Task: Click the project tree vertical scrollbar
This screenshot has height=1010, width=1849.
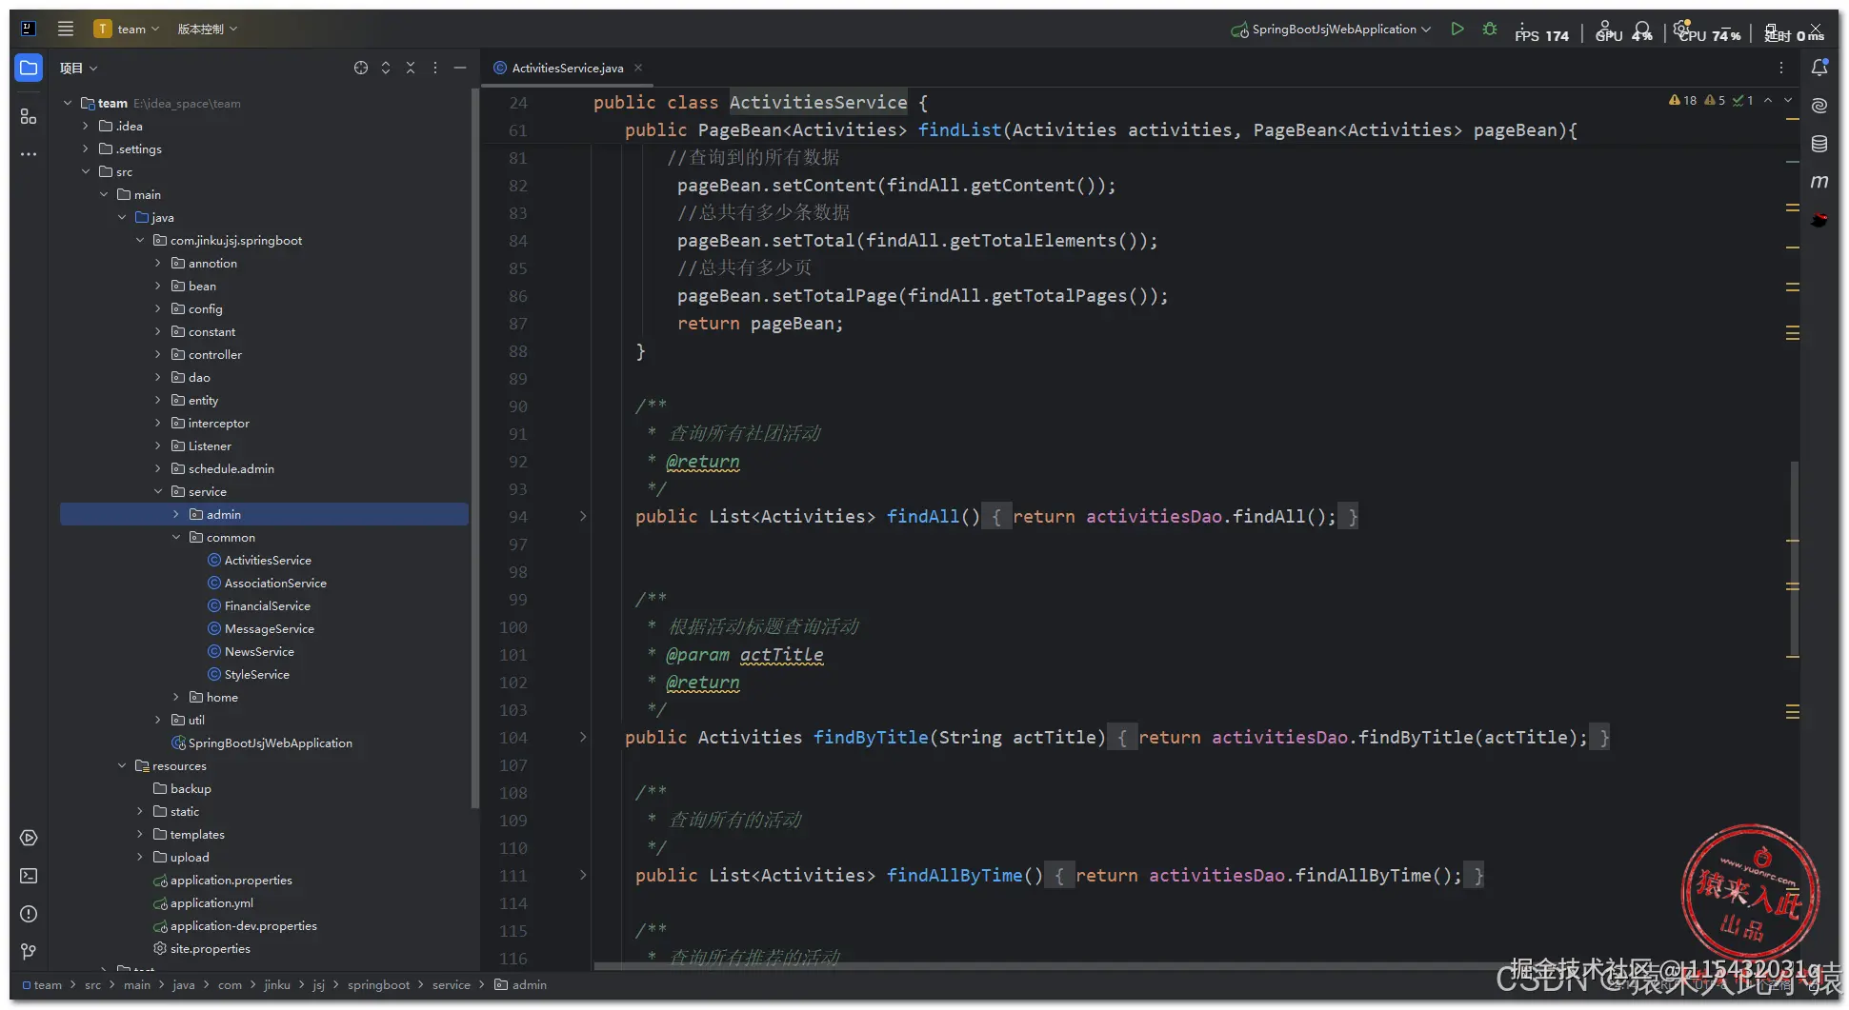Action: [x=474, y=447]
